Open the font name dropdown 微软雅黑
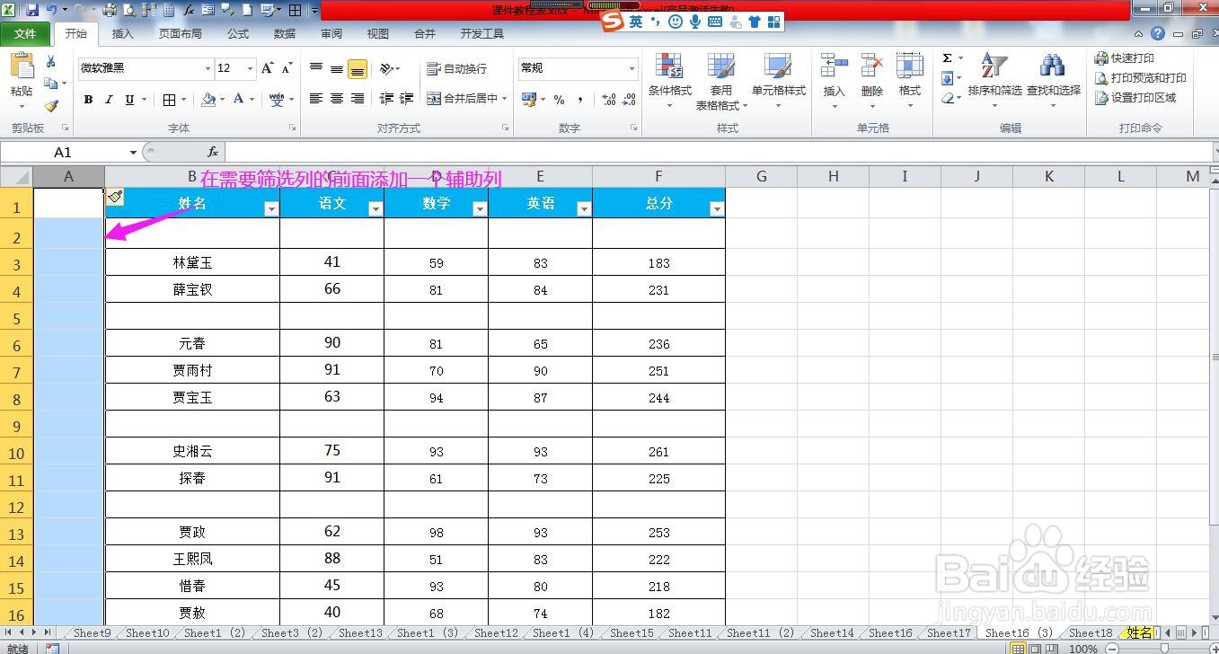Image resolution: width=1219 pixels, height=654 pixels. [208, 68]
